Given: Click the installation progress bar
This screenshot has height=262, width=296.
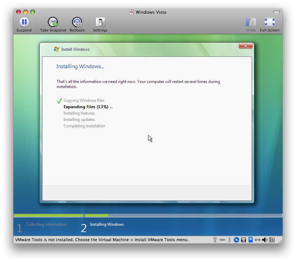Looking at the screenshot, I should click(x=148, y=215).
